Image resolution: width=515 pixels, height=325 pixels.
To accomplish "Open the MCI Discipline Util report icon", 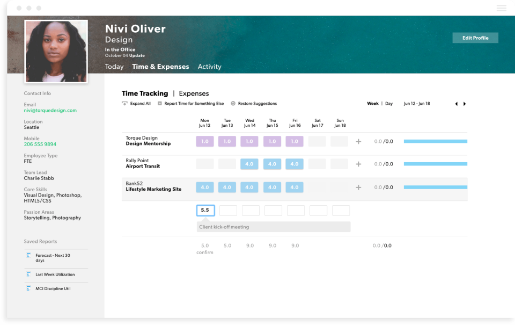I will (28, 288).
